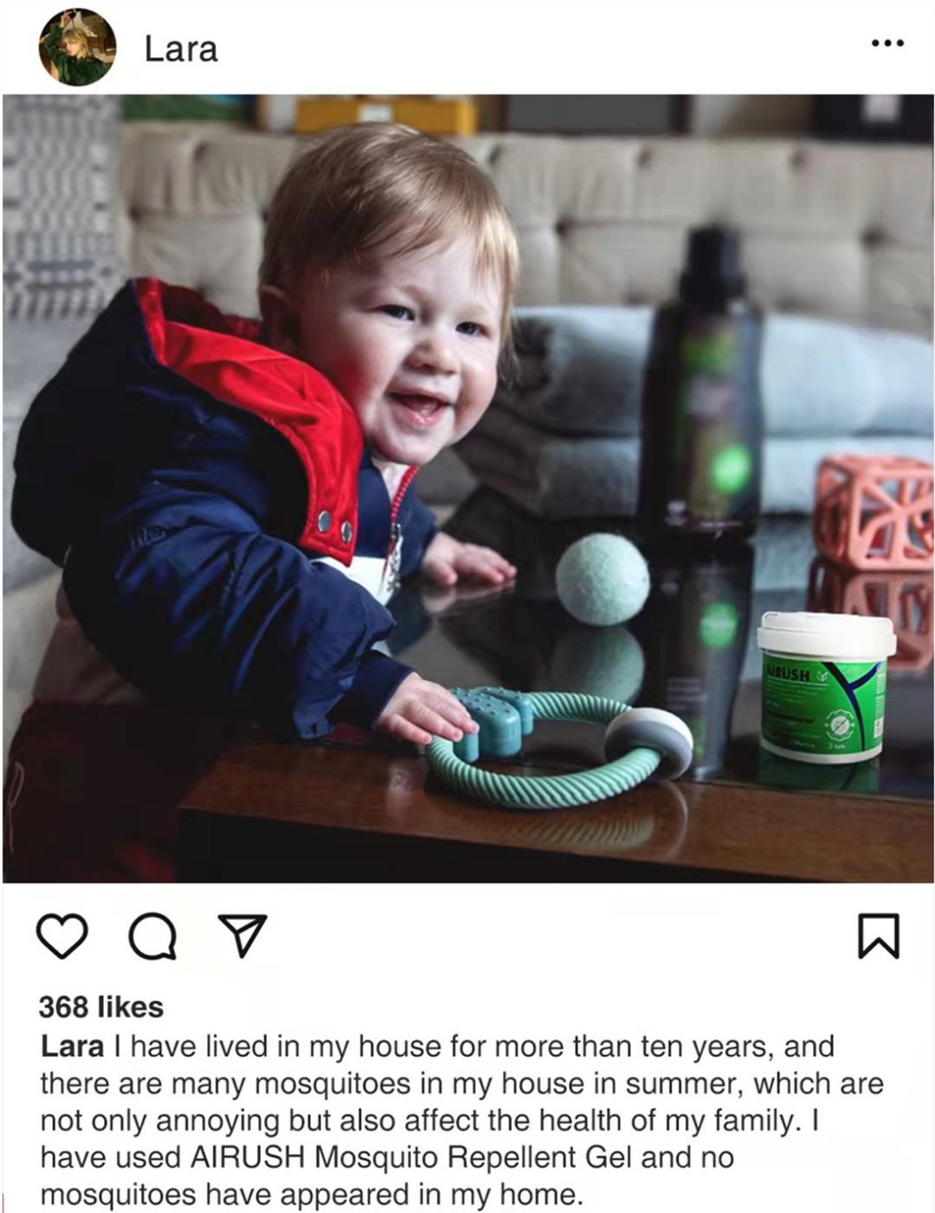Visit the Lara username in the post header

click(180, 48)
